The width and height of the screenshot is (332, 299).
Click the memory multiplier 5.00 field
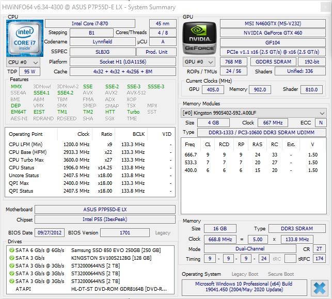coord(258,240)
